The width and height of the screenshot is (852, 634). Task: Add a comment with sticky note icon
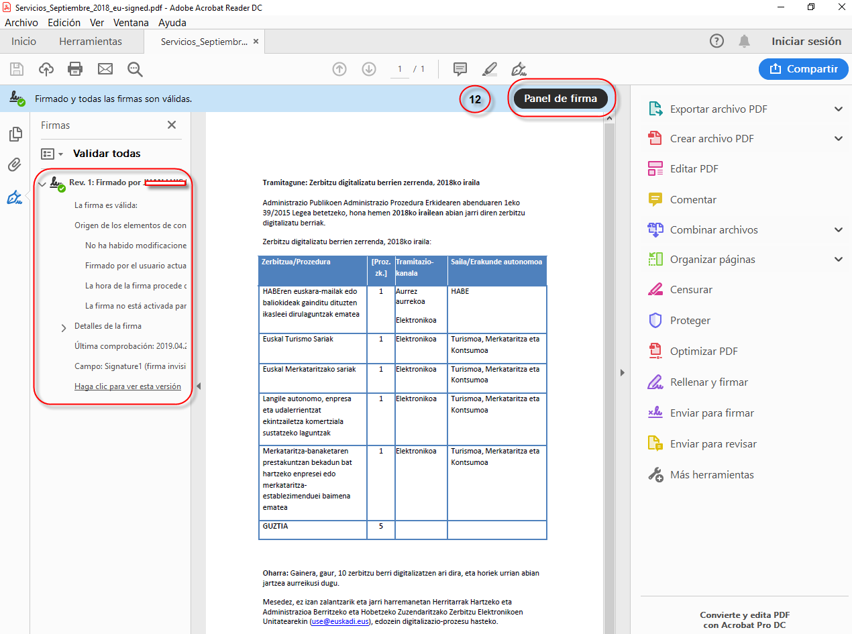(460, 68)
